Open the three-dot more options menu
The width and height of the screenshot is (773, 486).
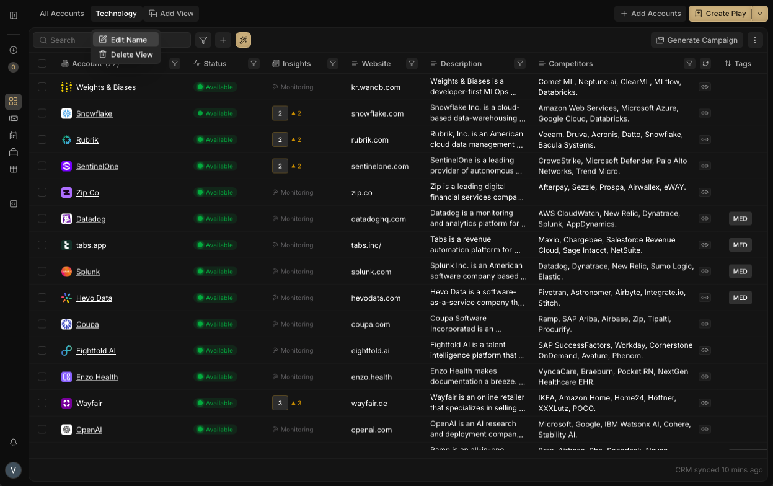coord(754,40)
